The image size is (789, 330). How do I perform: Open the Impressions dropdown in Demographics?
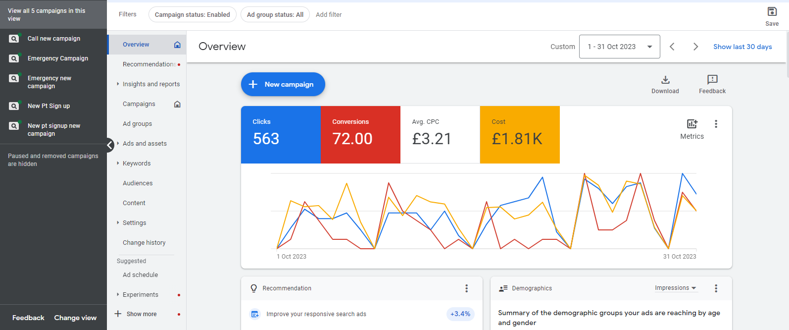(x=676, y=288)
